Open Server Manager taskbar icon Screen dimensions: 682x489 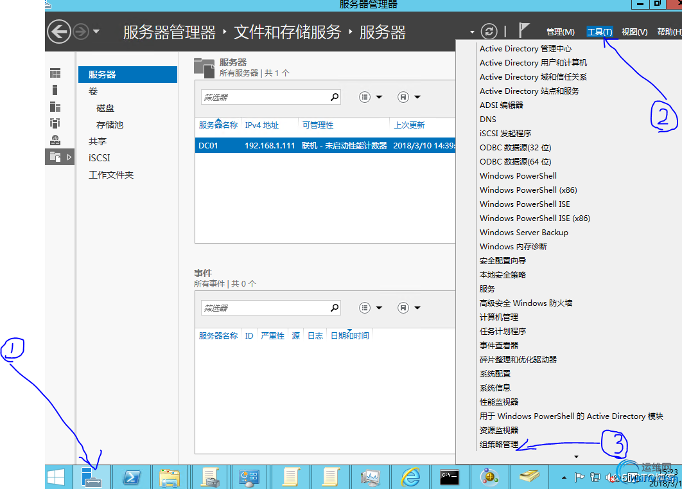[x=92, y=477]
